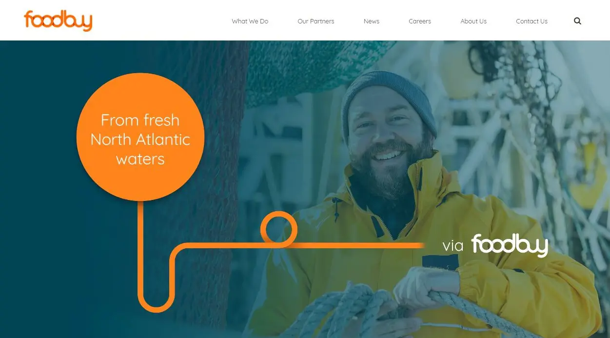The width and height of the screenshot is (610, 338).
Task: Open the News section
Action: click(x=372, y=21)
